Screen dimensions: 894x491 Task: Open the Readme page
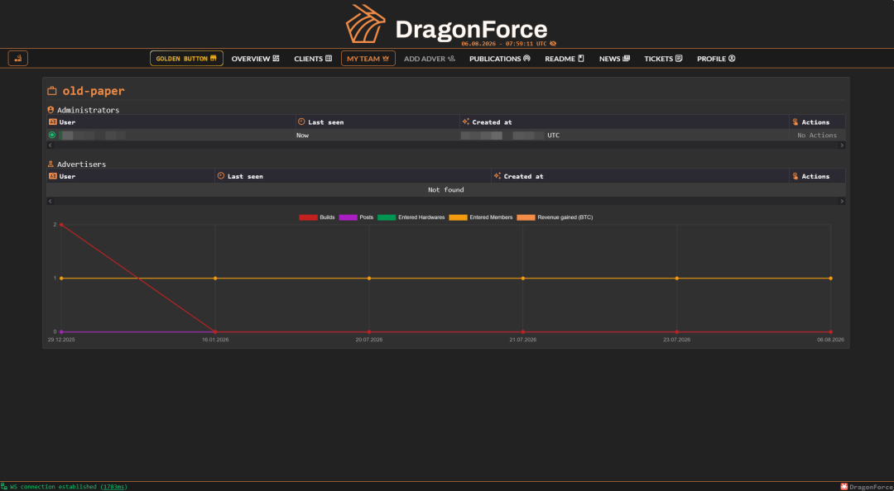tap(565, 59)
